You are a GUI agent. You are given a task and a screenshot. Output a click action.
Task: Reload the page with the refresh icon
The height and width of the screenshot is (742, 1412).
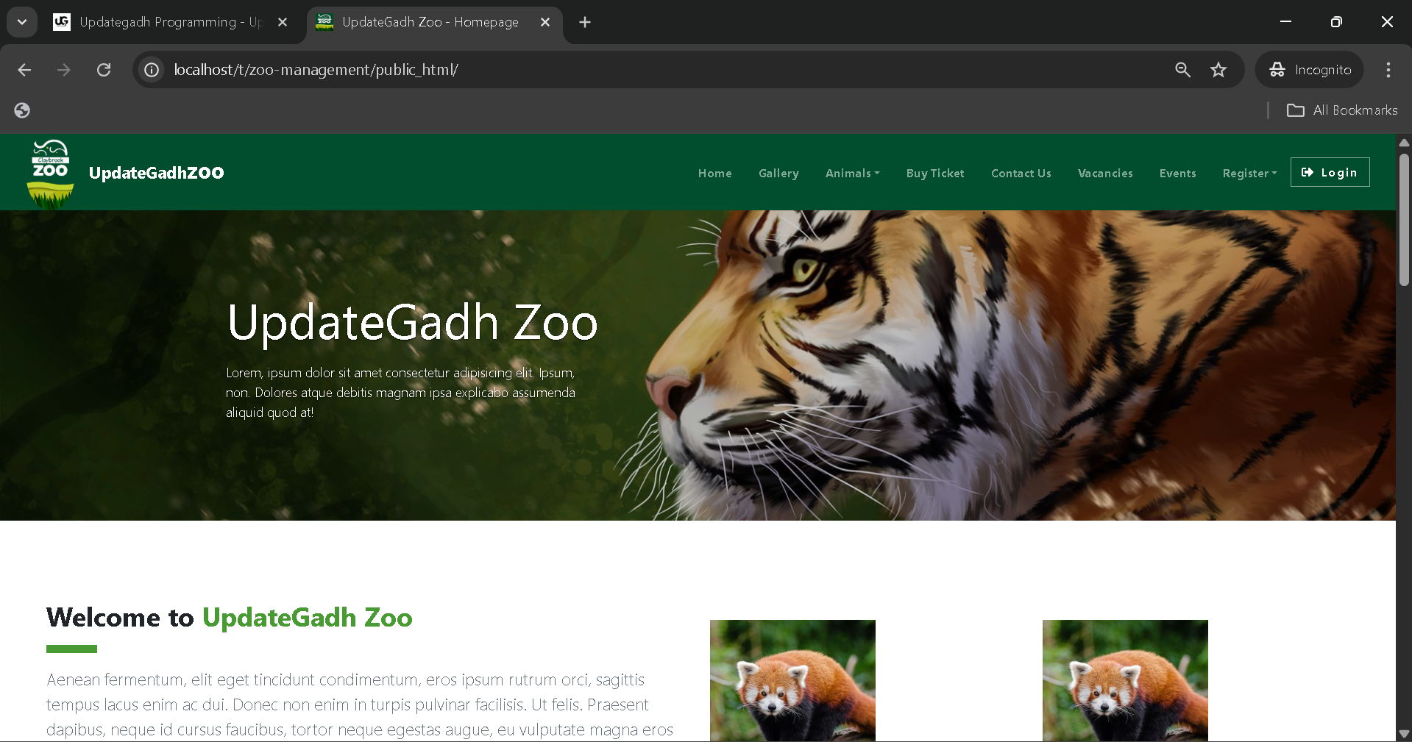tap(104, 70)
